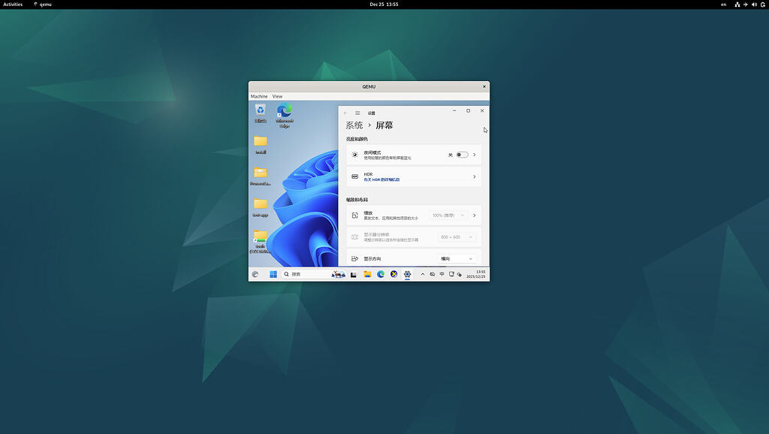Open the QEMU Machine menu
Image resolution: width=769 pixels, height=434 pixels.
(259, 97)
